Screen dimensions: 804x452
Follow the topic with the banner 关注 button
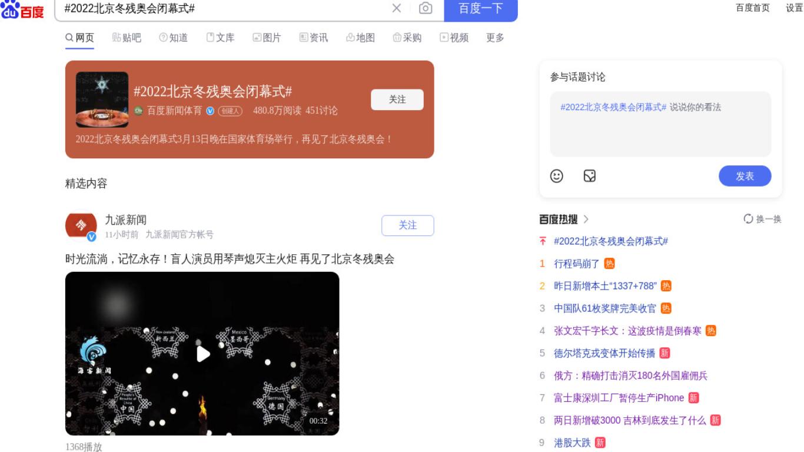(x=397, y=100)
